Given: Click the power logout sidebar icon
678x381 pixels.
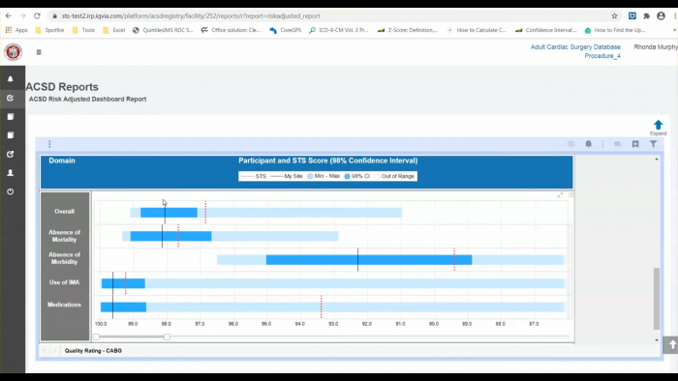Looking at the screenshot, I should click(x=11, y=191).
